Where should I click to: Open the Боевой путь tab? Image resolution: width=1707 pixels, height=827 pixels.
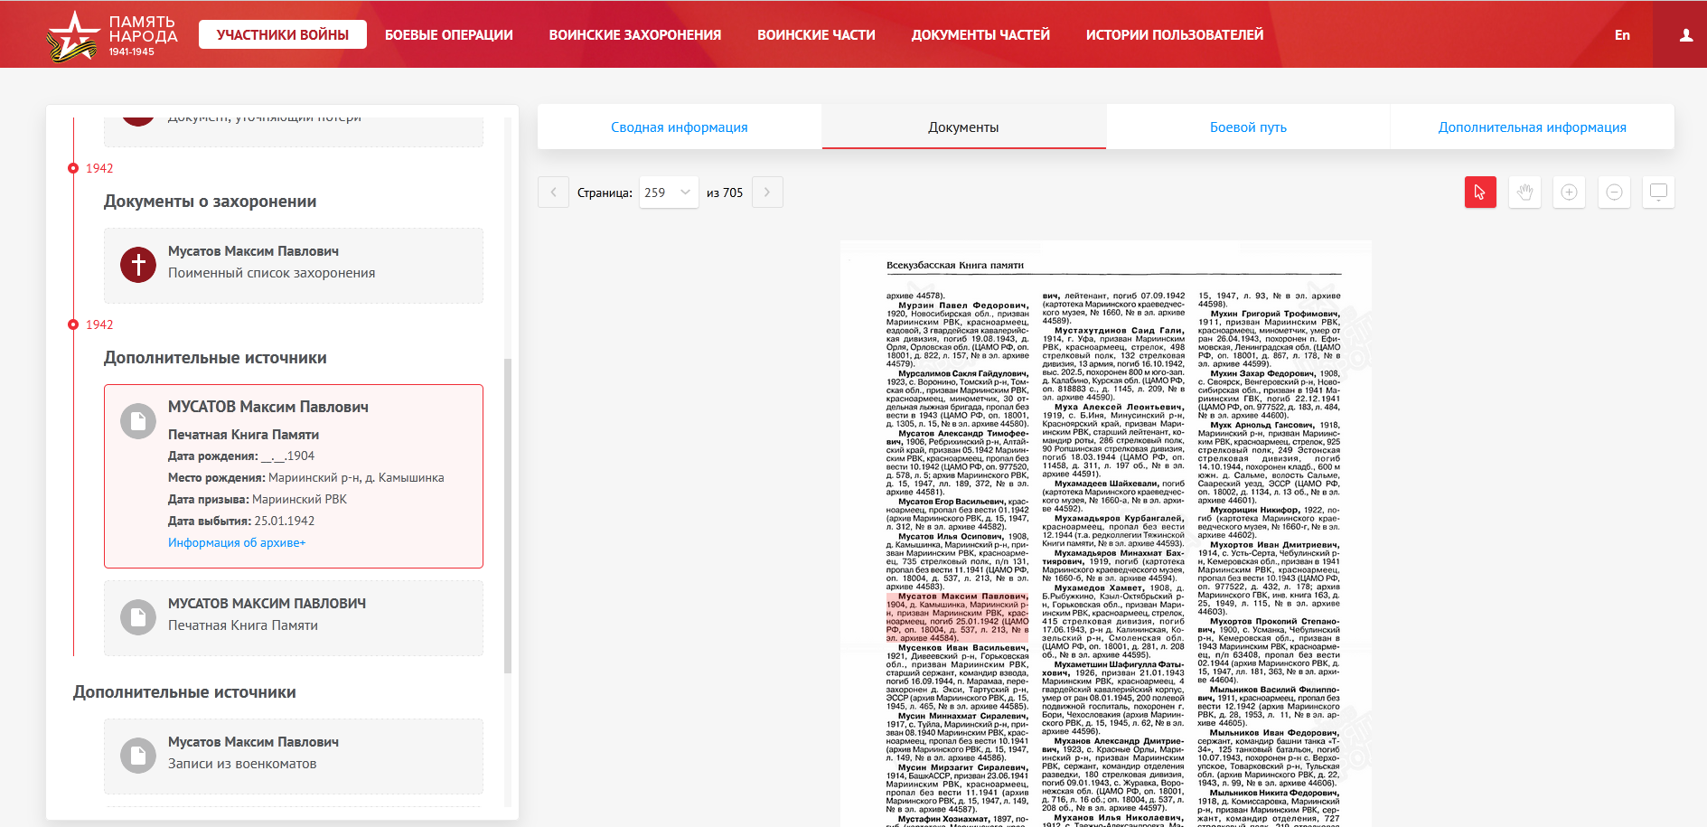[1247, 127]
